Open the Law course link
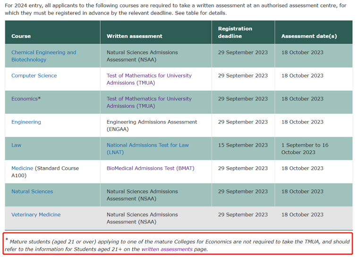The image size is (357, 257). tap(17, 145)
